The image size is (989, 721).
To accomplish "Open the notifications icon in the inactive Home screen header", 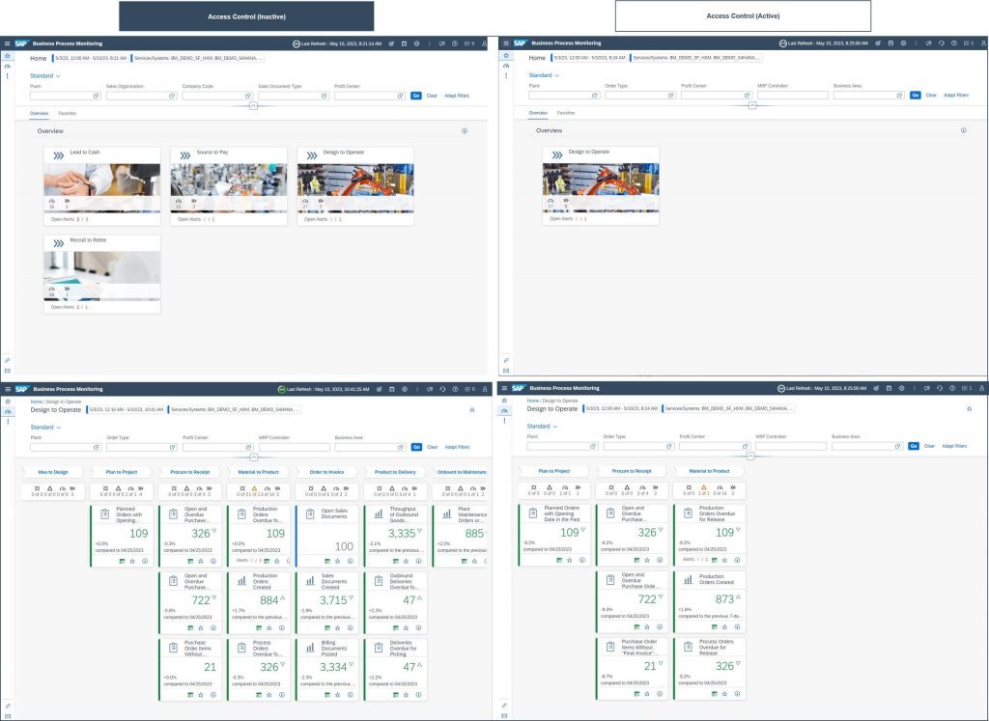I will point(469,43).
